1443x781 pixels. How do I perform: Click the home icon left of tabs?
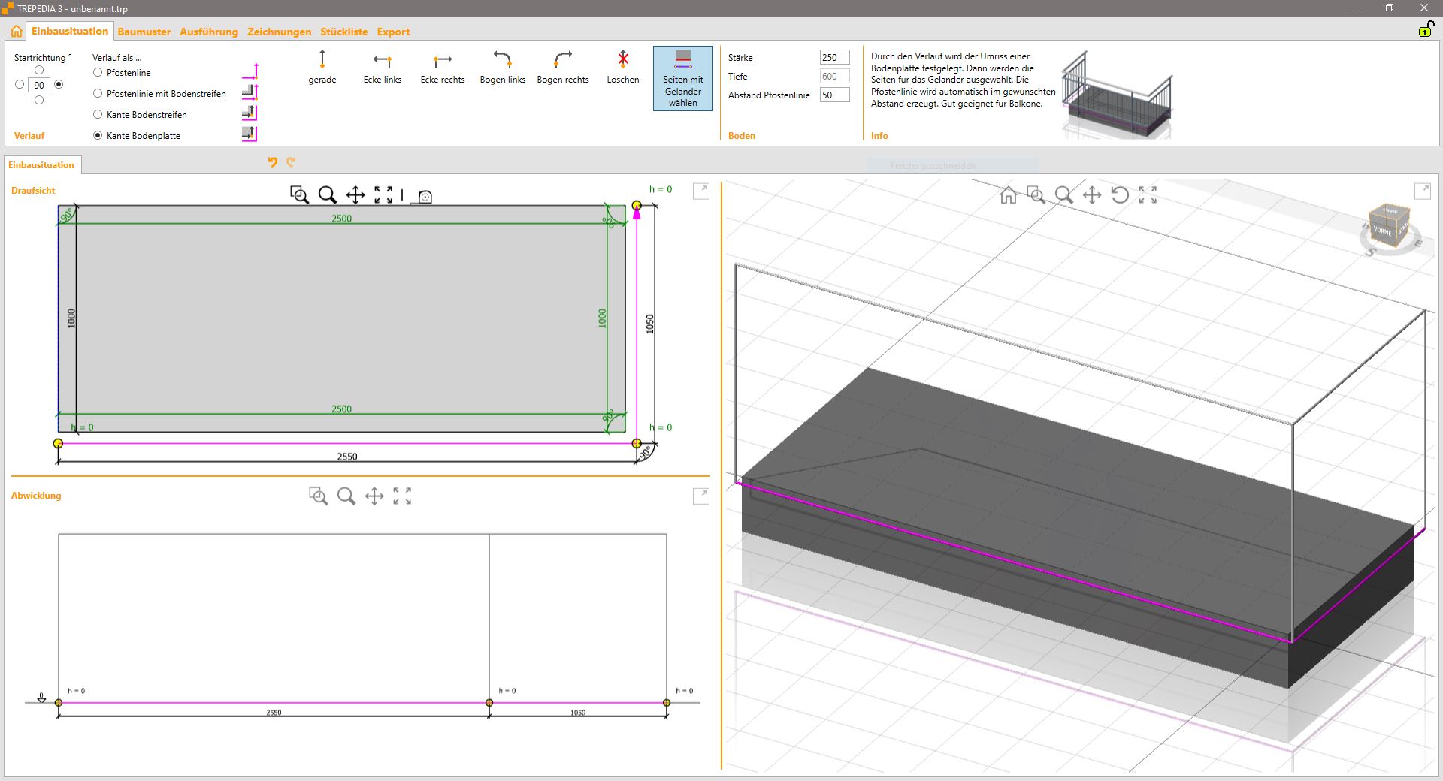[16, 32]
